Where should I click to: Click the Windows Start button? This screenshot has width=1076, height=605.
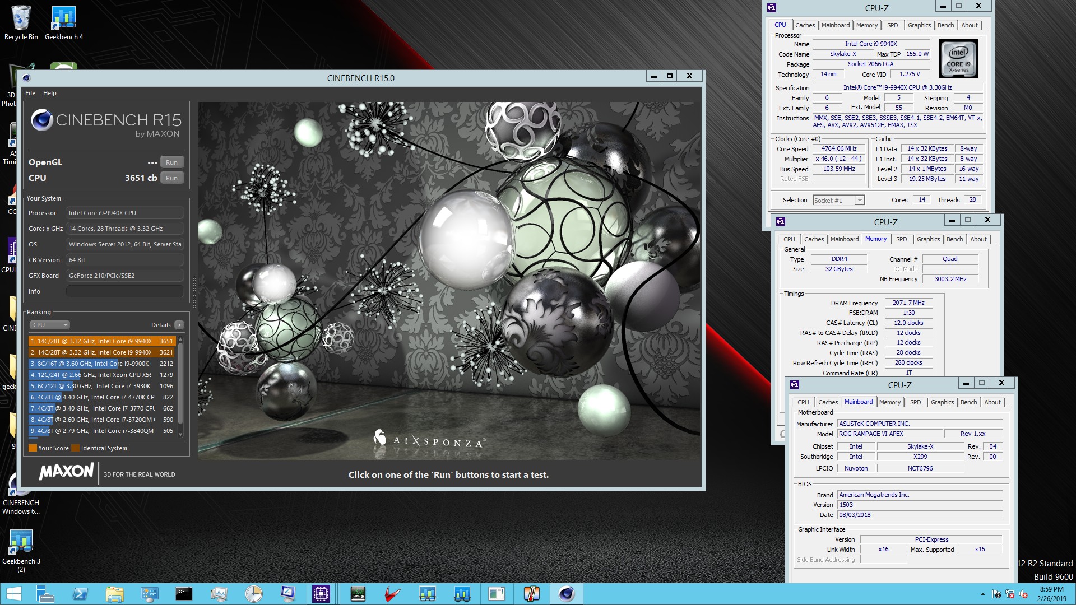click(x=13, y=594)
